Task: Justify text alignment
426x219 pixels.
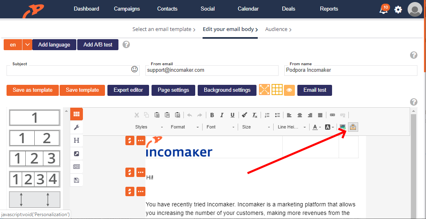Action: [x=320, y=115]
